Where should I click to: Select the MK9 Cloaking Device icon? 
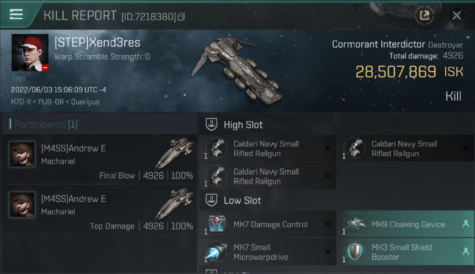[354, 224]
